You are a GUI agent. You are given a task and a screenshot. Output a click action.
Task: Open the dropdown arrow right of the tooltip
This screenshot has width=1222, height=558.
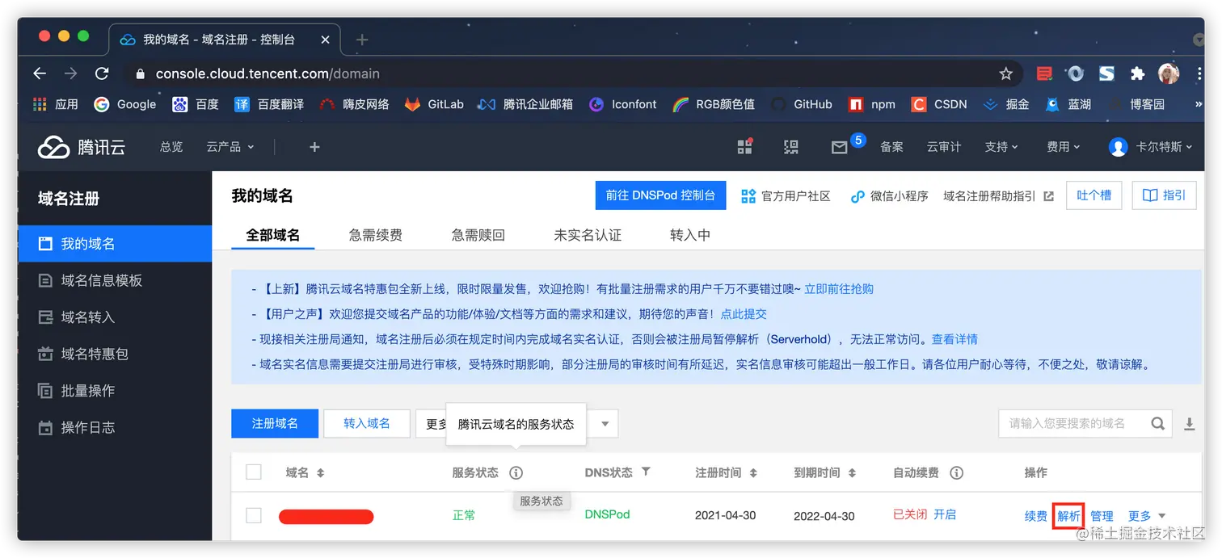coord(605,424)
